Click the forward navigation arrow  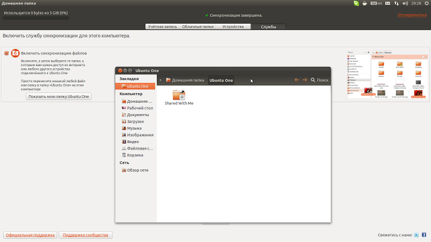[305, 80]
